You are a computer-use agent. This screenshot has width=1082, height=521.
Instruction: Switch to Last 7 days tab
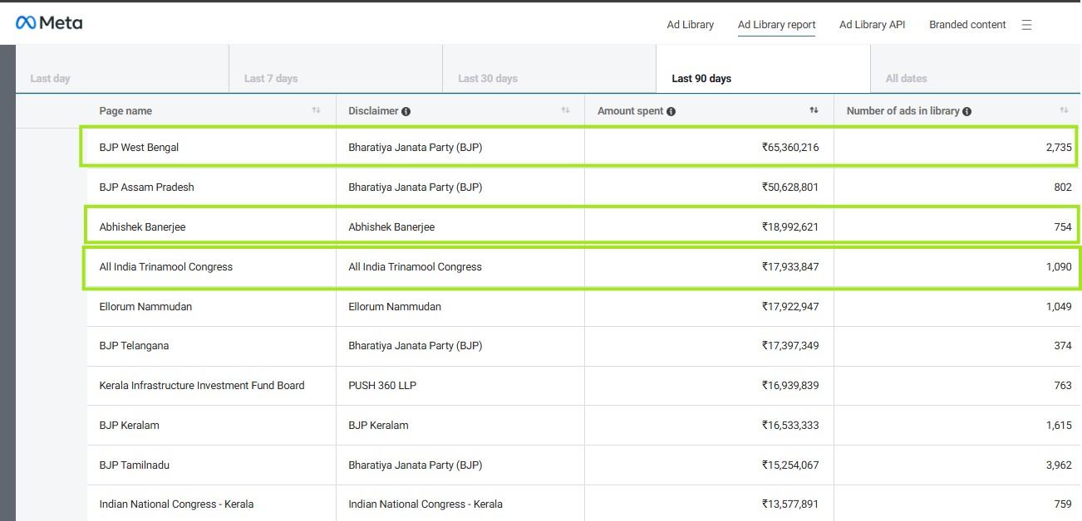(271, 78)
